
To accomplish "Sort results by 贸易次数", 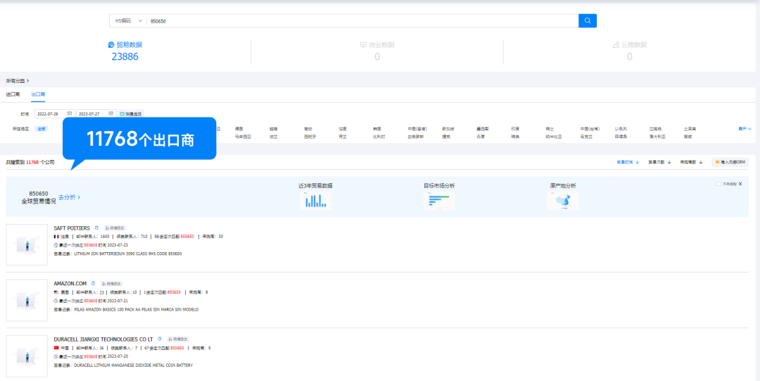I will (659, 162).
